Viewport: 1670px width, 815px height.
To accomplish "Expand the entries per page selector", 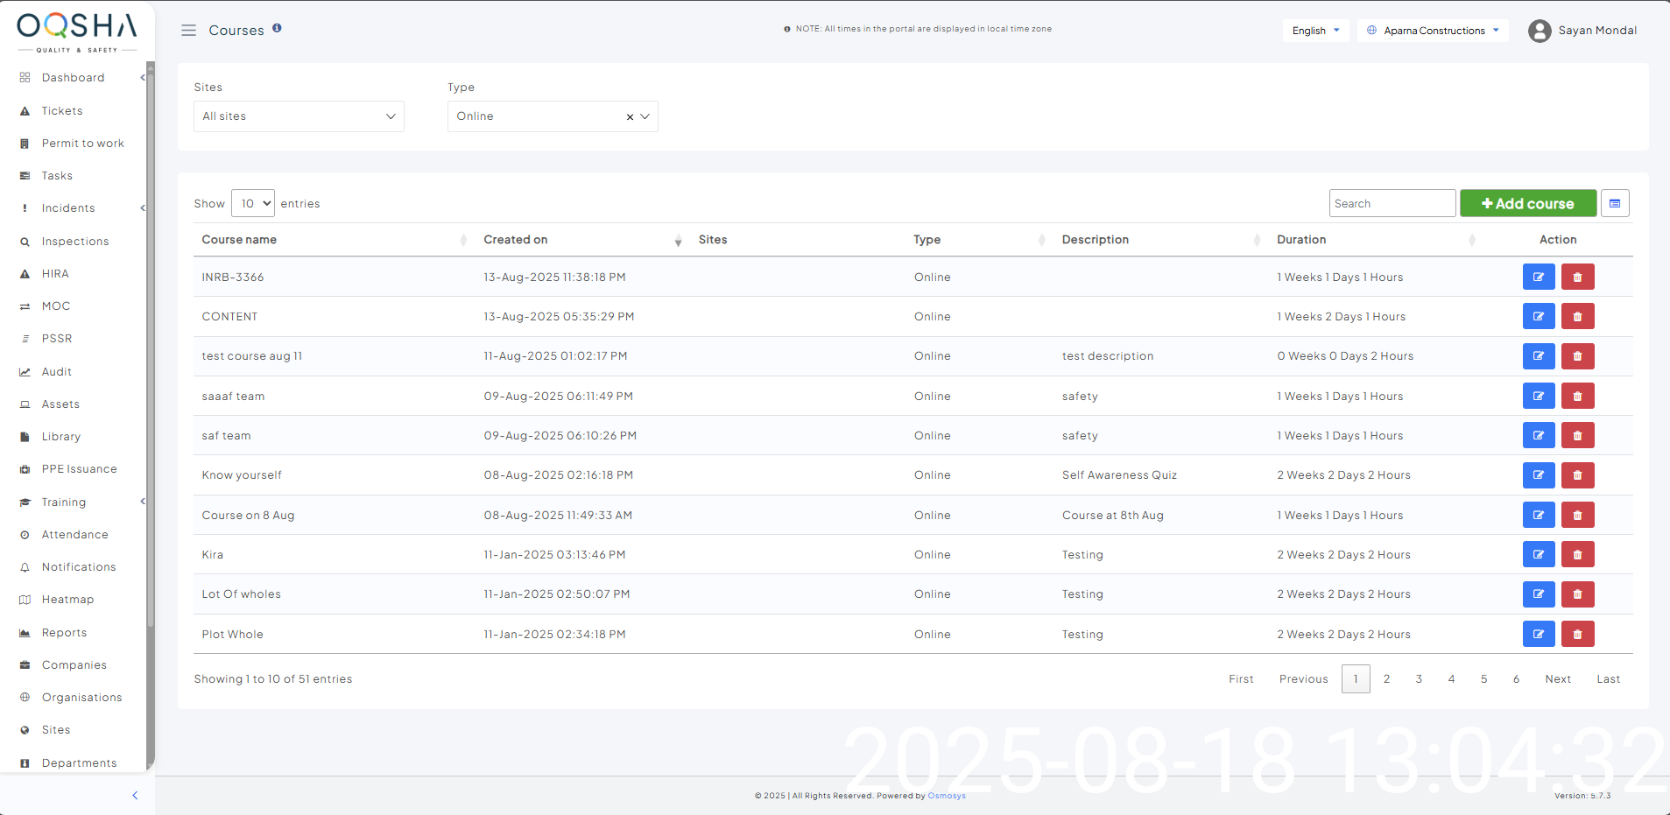I will [x=252, y=203].
